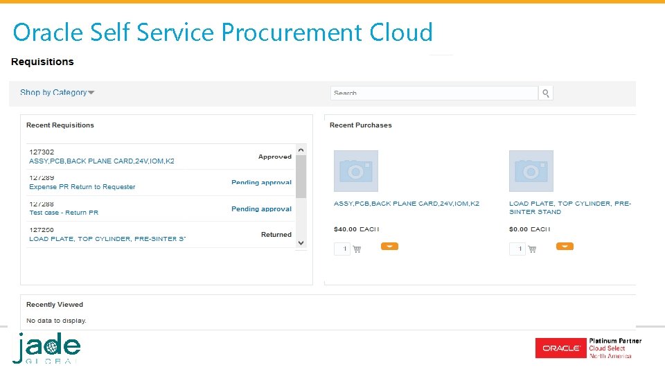665x374 pixels.
Task: Click requisition number 127250
Action: 42,230
